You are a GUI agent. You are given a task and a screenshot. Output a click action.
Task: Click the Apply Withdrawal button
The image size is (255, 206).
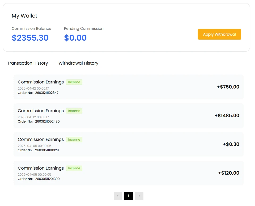(219, 34)
